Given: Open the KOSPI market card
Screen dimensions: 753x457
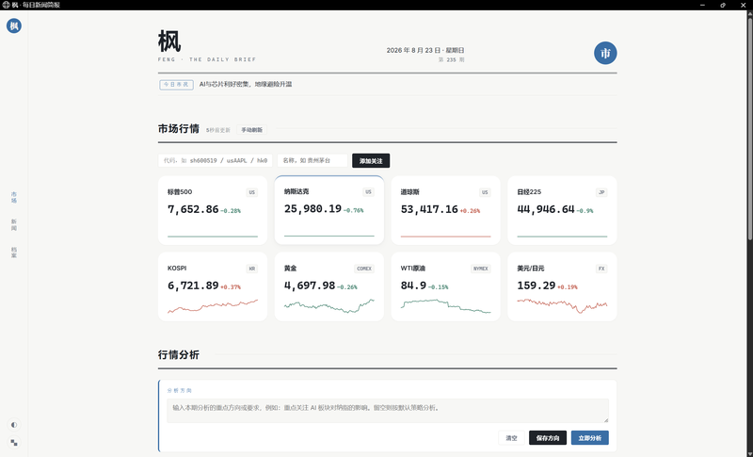Looking at the screenshot, I should tap(213, 286).
